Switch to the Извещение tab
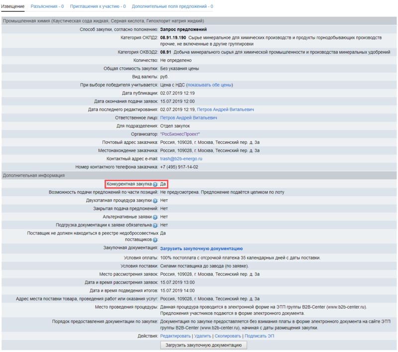Viewport: 398px width, 352px height. point(13,6)
